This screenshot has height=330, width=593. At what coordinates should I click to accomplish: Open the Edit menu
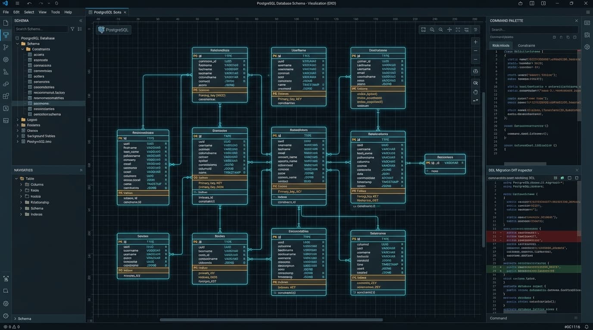[16, 12]
